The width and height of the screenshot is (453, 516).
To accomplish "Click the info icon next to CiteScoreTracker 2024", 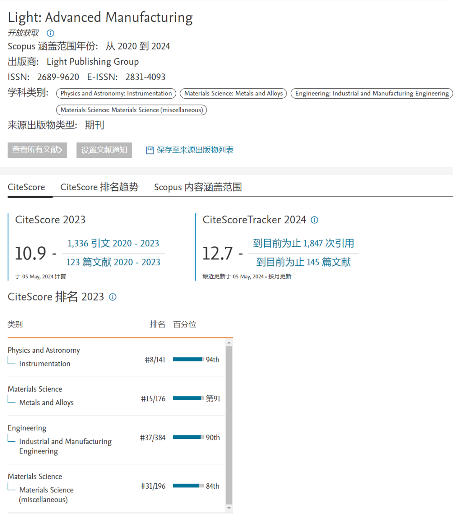I will click(x=315, y=220).
